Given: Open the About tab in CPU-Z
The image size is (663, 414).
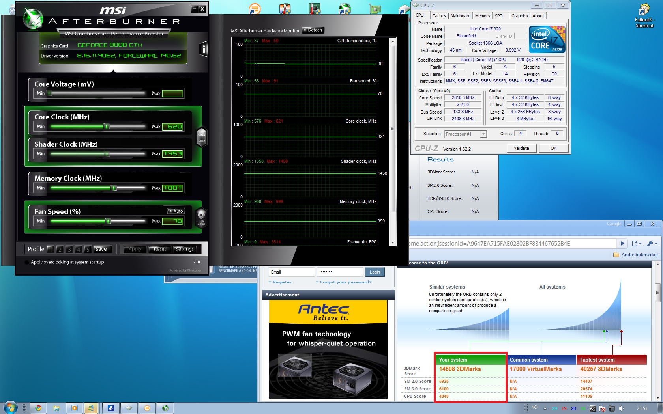Looking at the screenshot, I should click(538, 16).
